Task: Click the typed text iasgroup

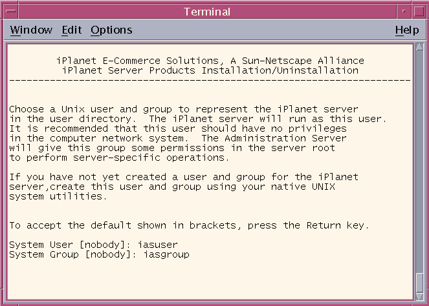Action: click(x=166, y=254)
